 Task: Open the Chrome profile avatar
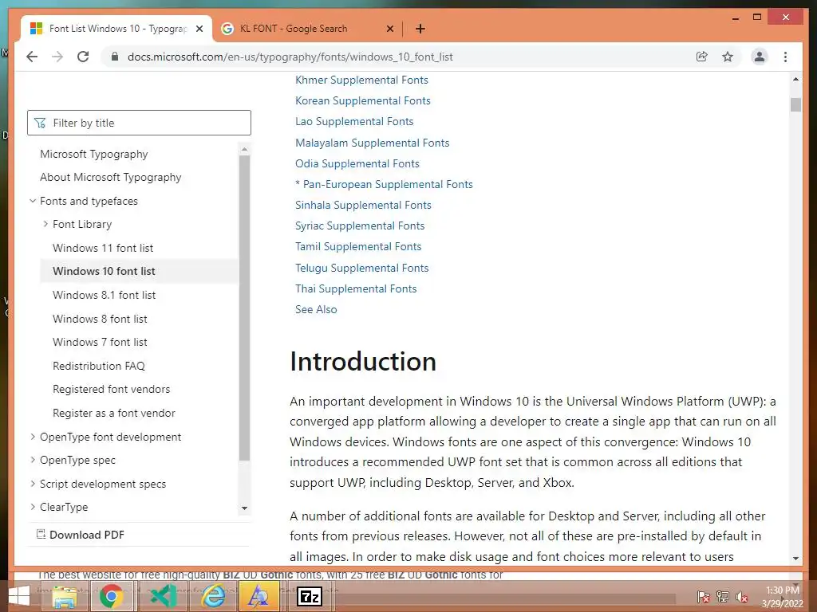coord(760,57)
